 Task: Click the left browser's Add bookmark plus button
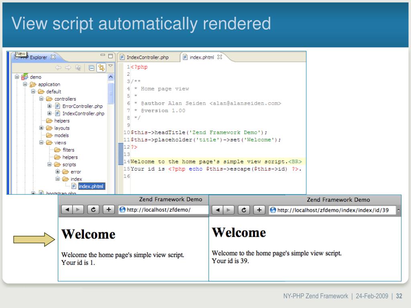(x=108, y=209)
